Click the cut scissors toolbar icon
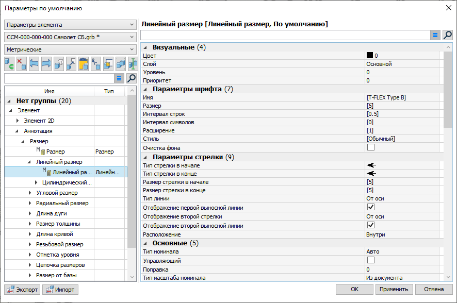 96,63
